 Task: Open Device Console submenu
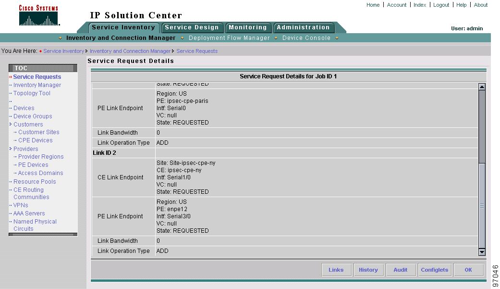[306, 38]
